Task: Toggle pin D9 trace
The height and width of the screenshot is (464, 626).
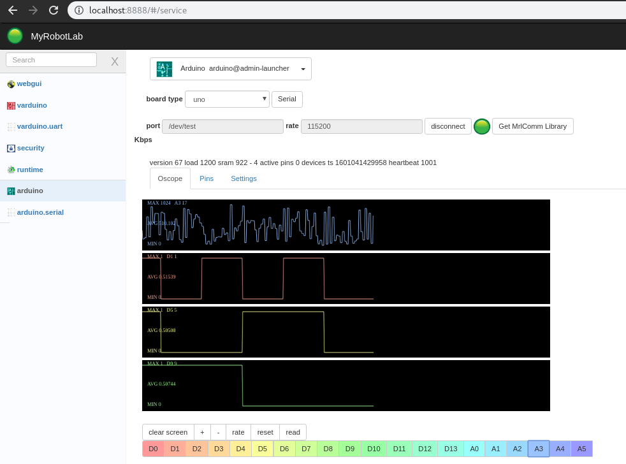Action: tap(350, 449)
